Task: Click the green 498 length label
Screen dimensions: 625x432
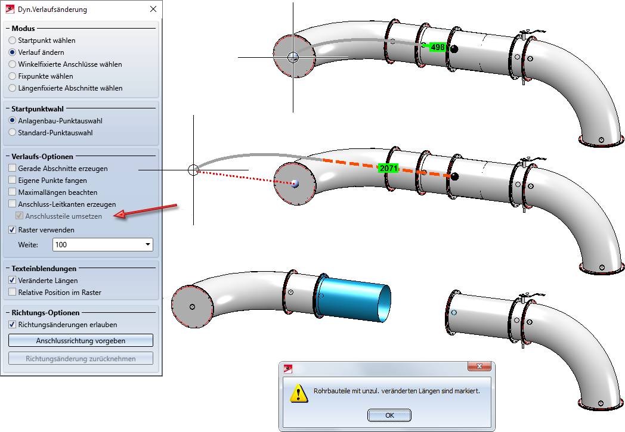Action: pos(437,48)
